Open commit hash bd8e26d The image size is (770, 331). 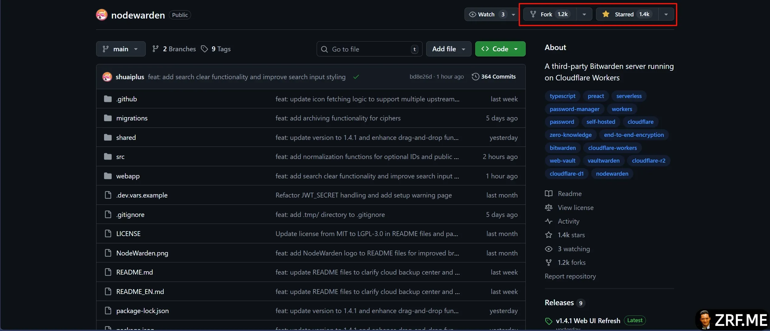(x=420, y=77)
